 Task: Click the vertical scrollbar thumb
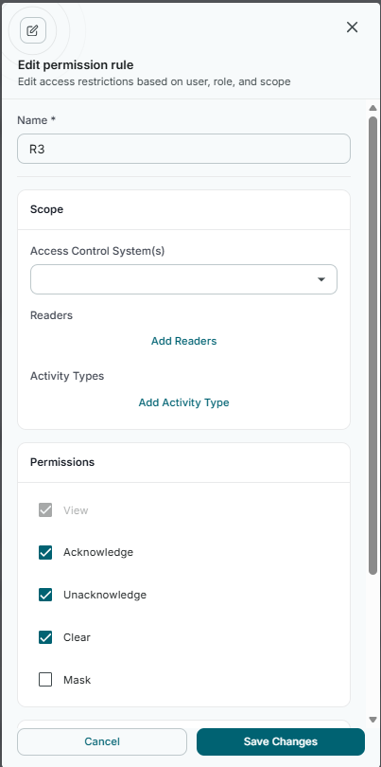coord(372,346)
